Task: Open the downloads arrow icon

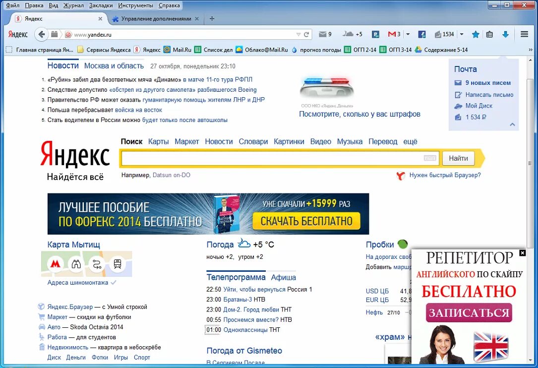Action: pos(505,34)
